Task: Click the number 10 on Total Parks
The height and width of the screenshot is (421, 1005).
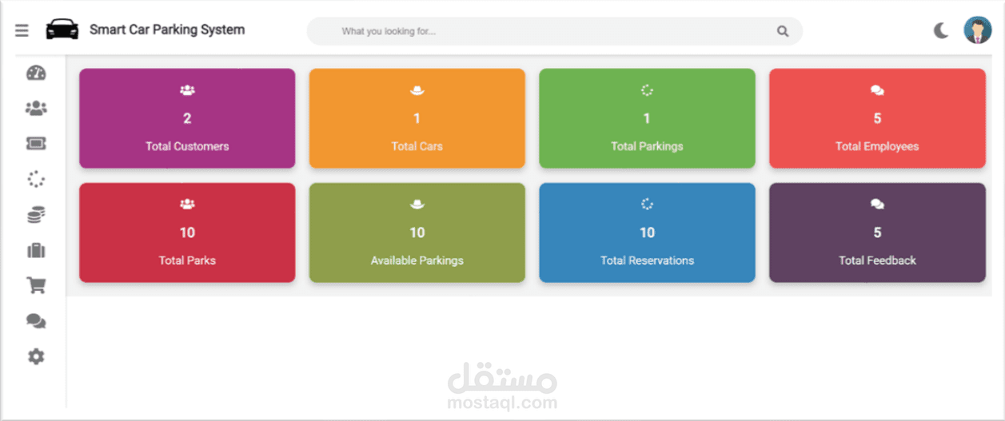Action: (x=187, y=232)
